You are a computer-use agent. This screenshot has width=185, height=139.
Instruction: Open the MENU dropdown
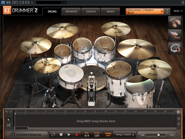coord(178,11)
